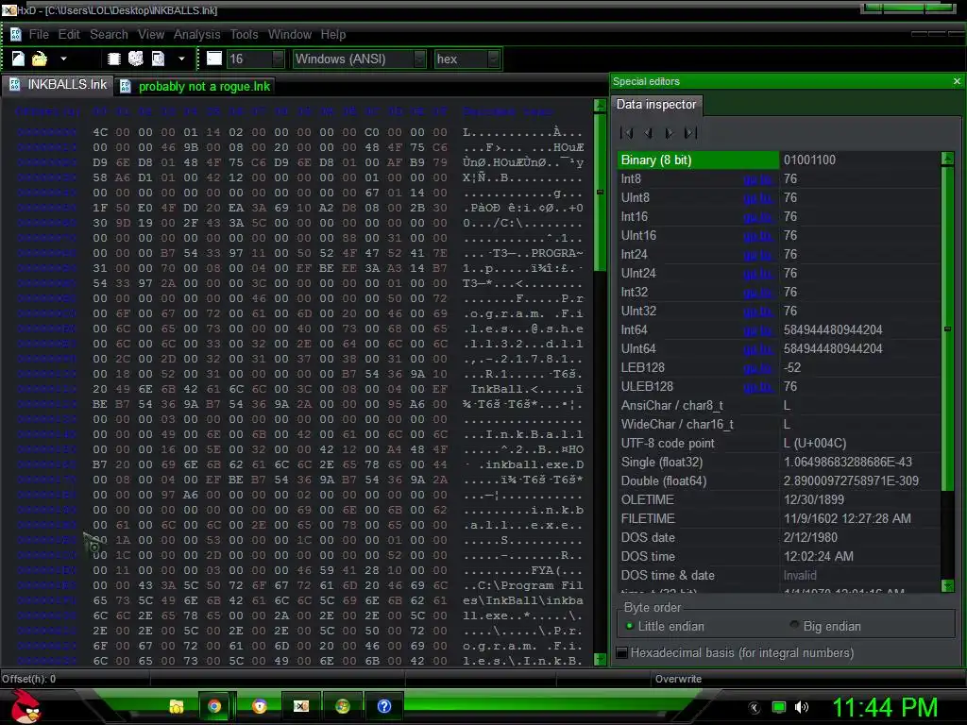967x725 pixels.
Task: Click the 'go to' link for ULEB128
Action: coord(757,386)
